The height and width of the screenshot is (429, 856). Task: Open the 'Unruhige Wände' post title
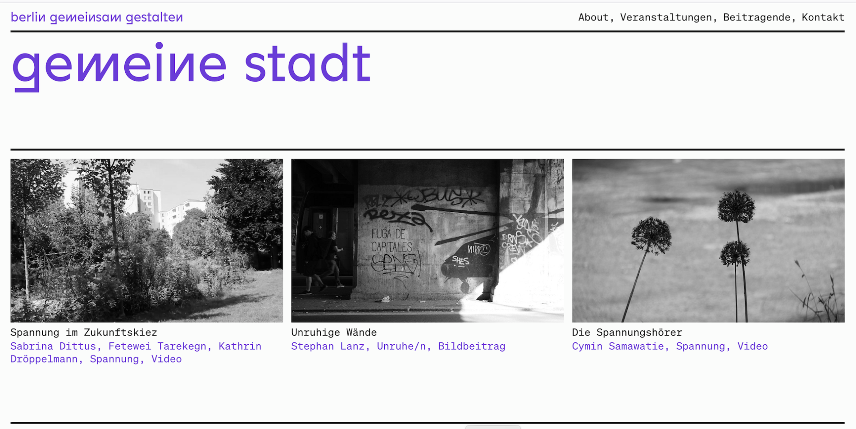click(x=333, y=333)
